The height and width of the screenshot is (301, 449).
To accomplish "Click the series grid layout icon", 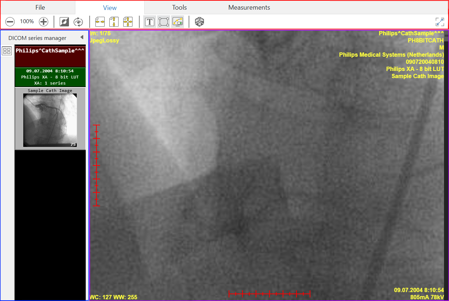I will coord(7,51).
